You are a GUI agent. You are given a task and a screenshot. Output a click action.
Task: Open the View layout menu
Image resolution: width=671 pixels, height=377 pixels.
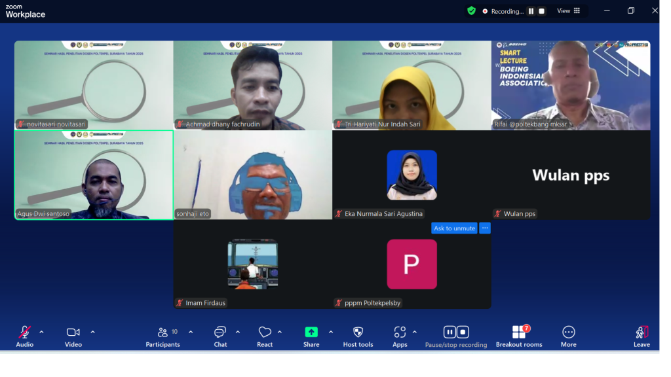pyautogui.click(x=568, y=11)
